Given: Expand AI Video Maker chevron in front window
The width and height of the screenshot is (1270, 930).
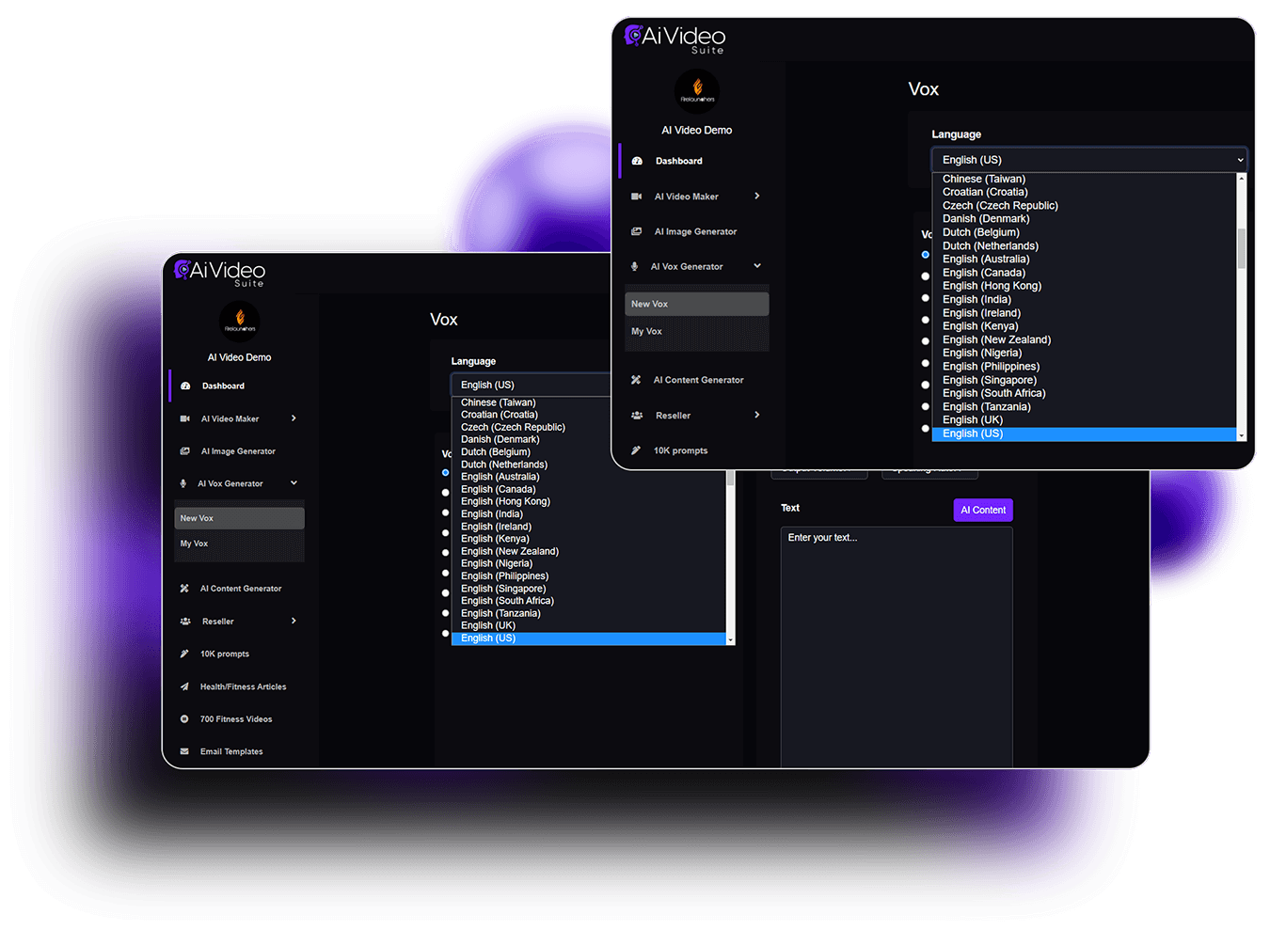Looking at the screenshot, I should [x=757, y=196].
